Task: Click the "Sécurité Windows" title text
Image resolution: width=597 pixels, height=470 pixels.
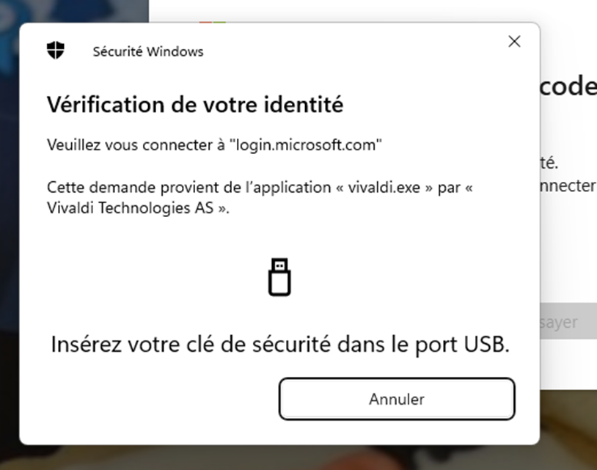Action: (x=148, y=51)
